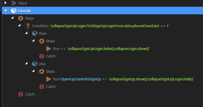Viewport: 203px width, 107px height.
Task: Click the red icon of outermost Catch
Action: click(21, 94)
